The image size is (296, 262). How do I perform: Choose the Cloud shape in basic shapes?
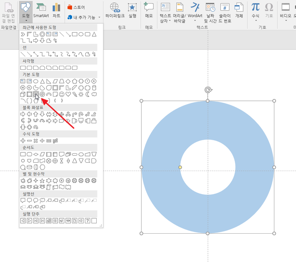[94, 94]
